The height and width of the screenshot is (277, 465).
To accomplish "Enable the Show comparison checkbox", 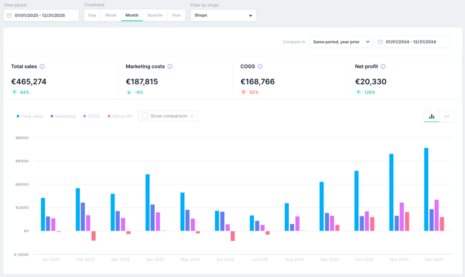I will pyautogui.click(x=145, y=116).
